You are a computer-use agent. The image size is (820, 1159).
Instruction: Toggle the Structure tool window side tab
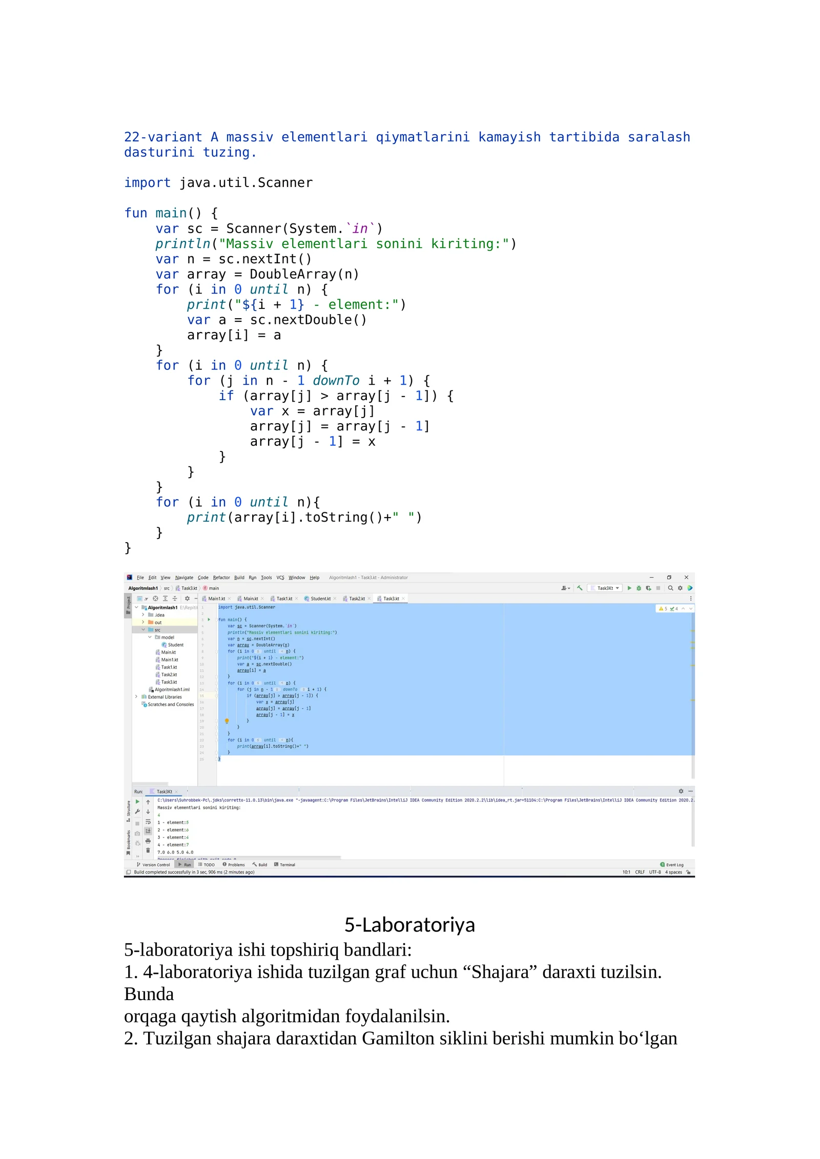128,810
